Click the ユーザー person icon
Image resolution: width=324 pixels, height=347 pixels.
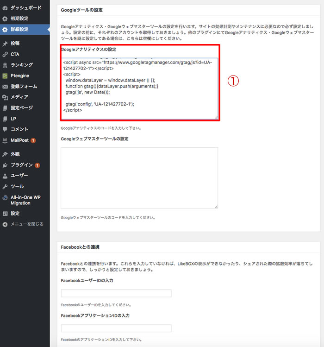click(x=5, y=176)
